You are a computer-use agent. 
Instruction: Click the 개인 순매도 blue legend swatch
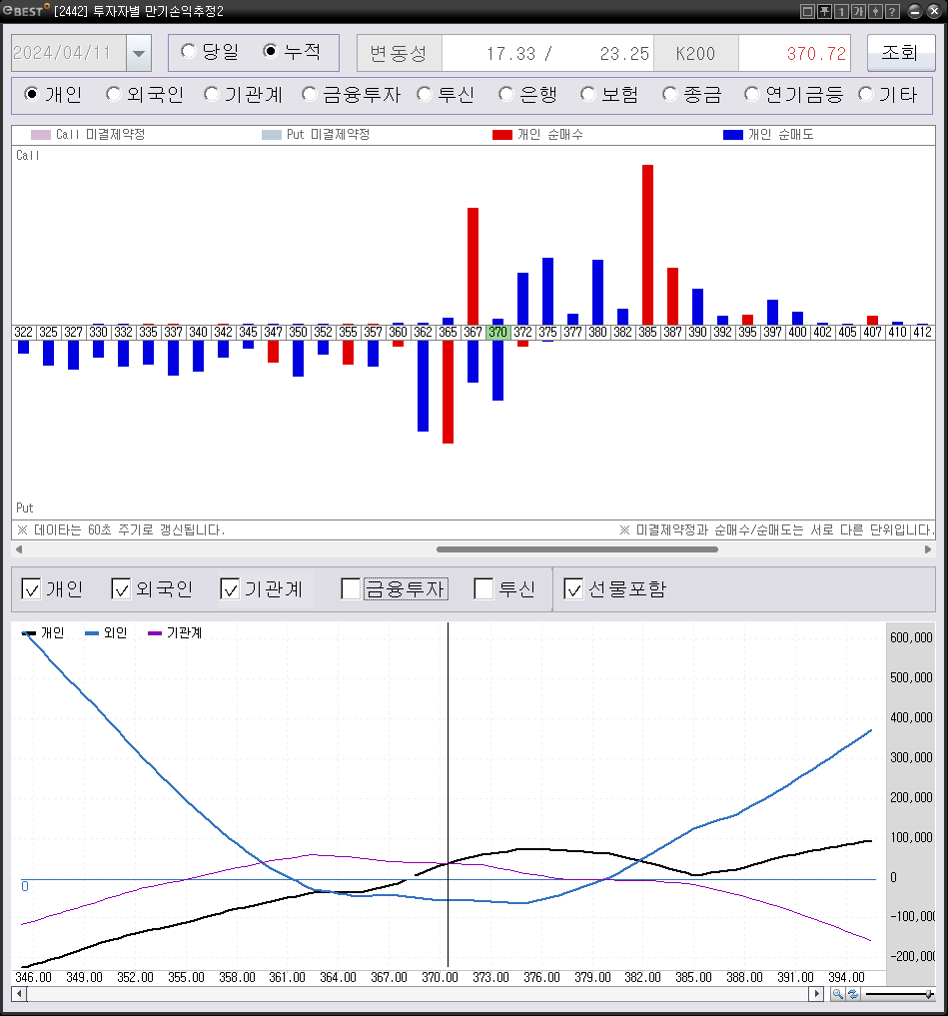[733, 135]
